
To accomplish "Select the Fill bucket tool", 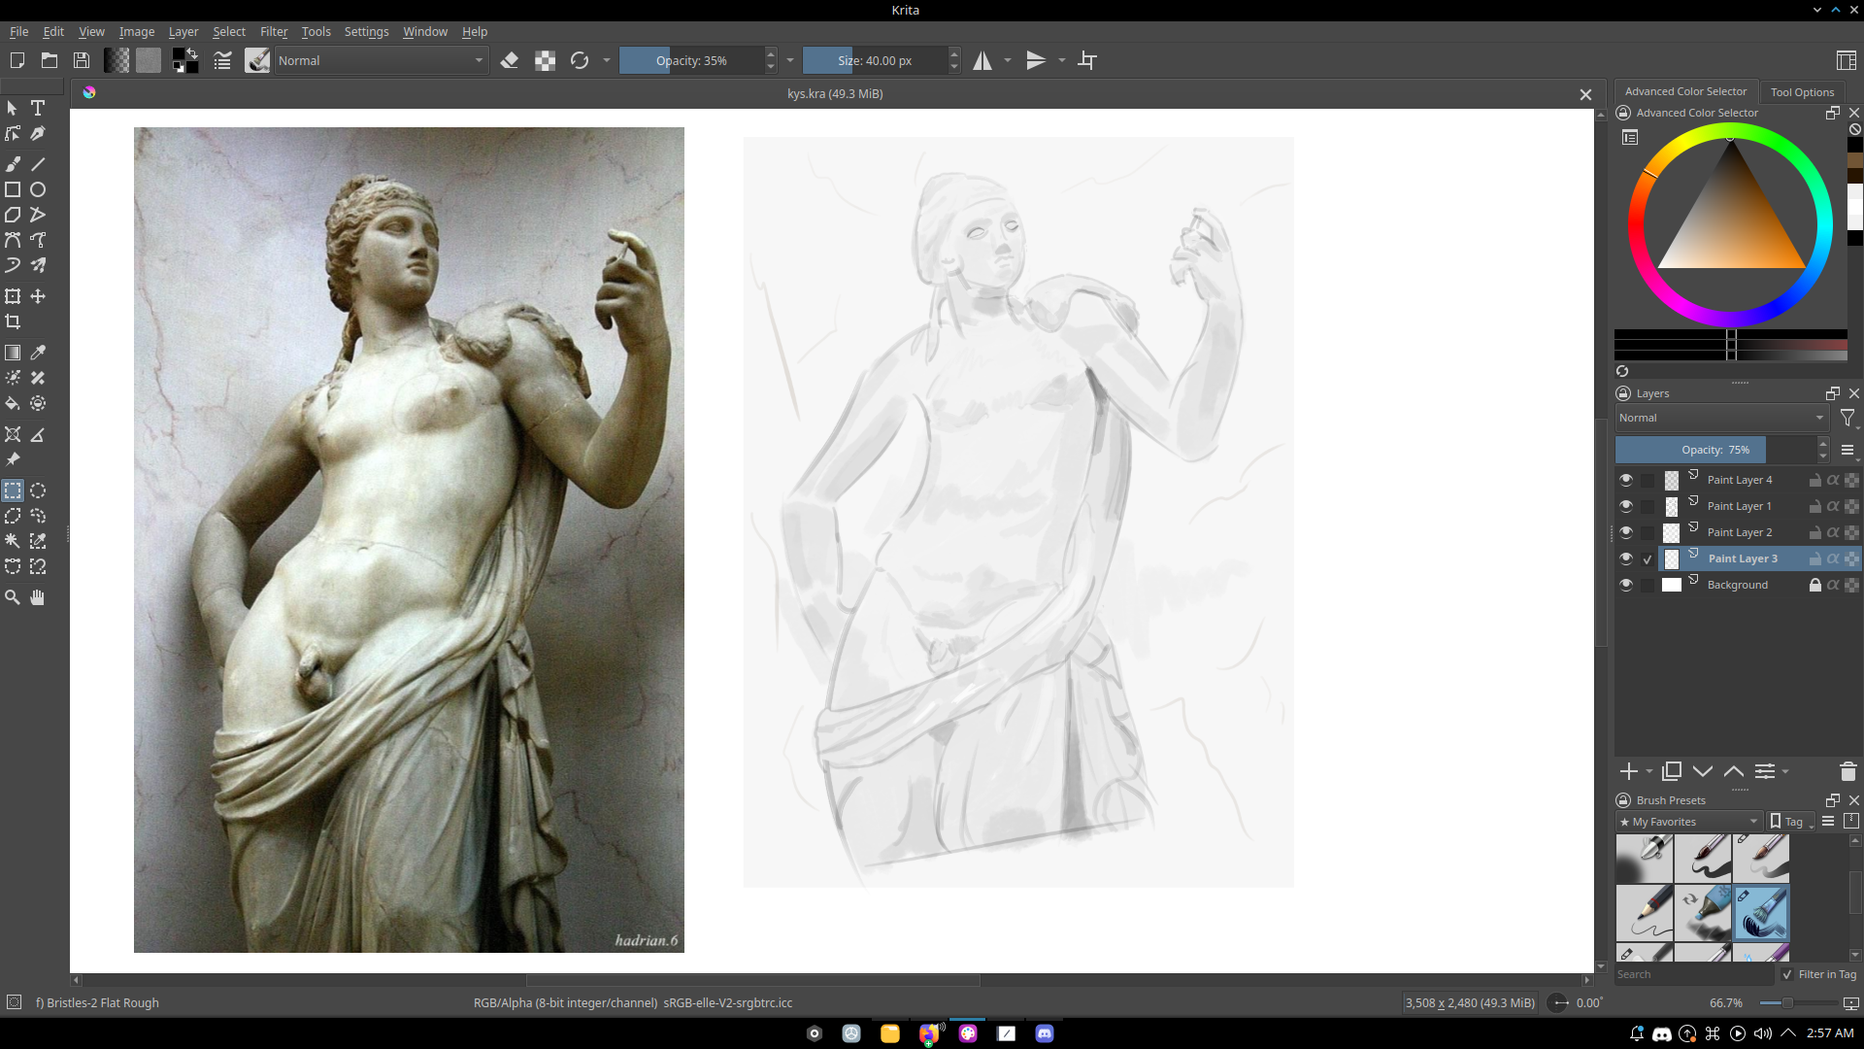I will coord(13,403).
